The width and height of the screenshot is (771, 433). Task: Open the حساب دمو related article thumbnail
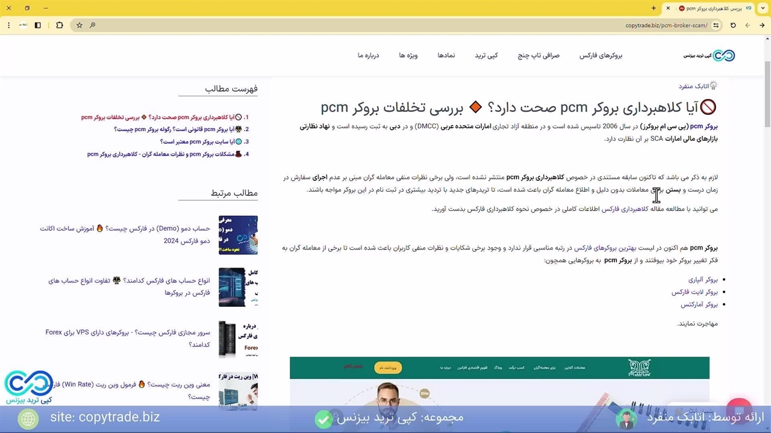(x=238, y=235)
